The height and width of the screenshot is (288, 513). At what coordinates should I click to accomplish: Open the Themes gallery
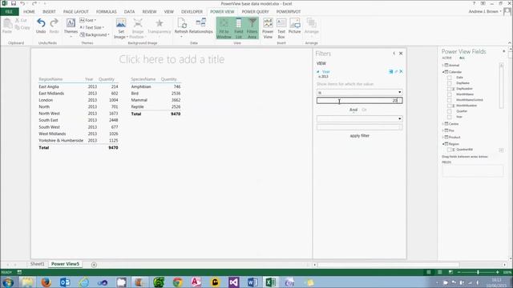(x=71, y=26)
